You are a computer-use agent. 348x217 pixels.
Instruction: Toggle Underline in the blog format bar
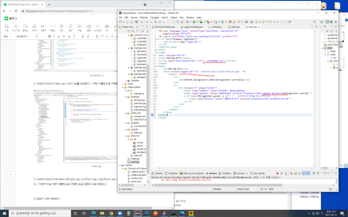pyautogui.click(x=59, y=36)
